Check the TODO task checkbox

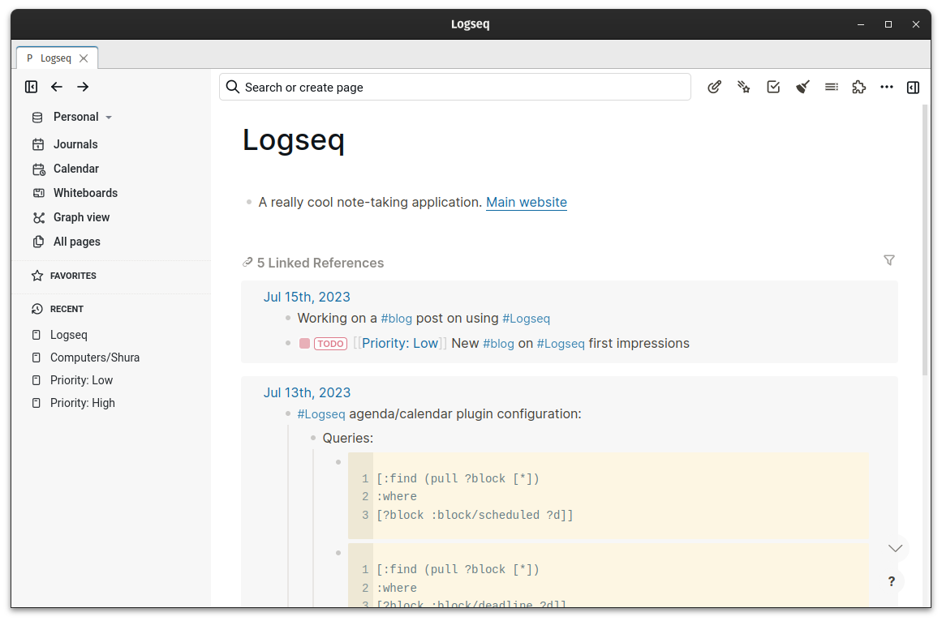(304, 344)
